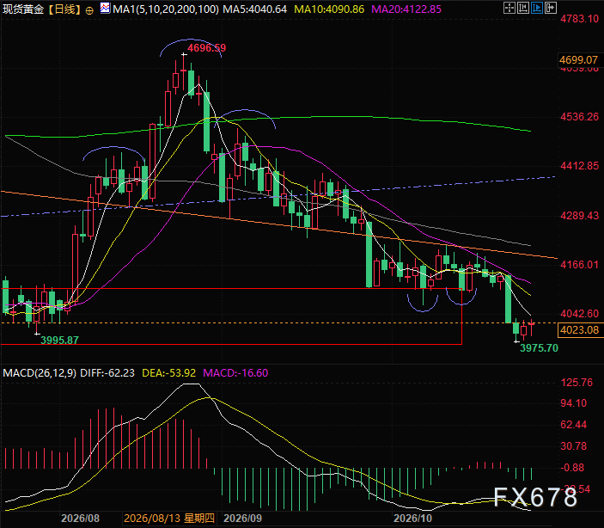Image resolution: width=604 pixels, height=528 pixels.
Task: Click the green 3975.70 low annotation
Action: (x=539, y=348)
